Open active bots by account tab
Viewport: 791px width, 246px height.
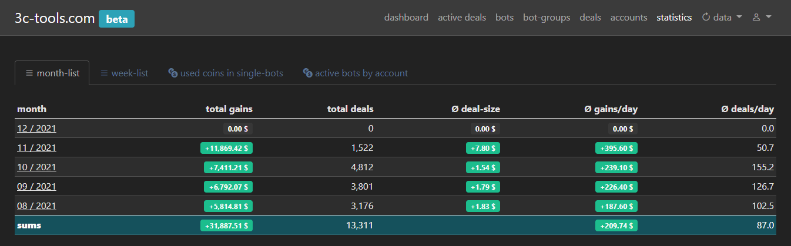point(356,73)
